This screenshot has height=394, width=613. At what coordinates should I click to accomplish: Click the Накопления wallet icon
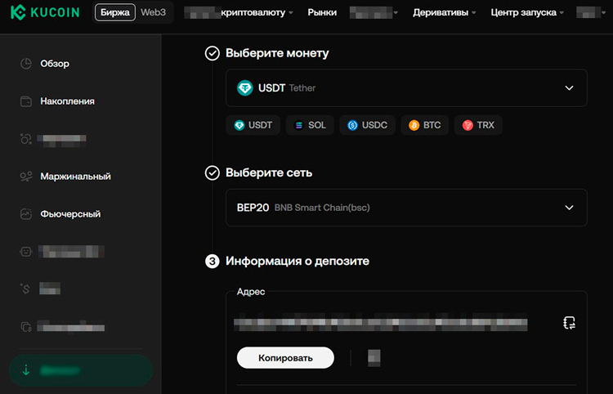tap(26, 101)
